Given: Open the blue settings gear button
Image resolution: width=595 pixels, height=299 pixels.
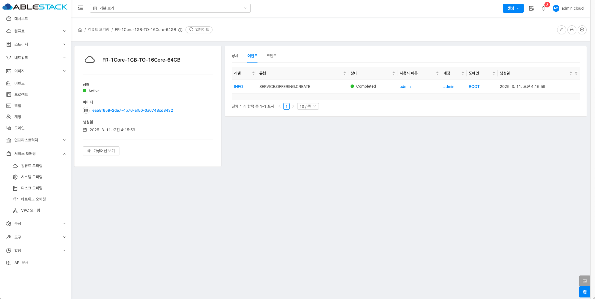Looking at the screenshot, I should (x=585, y=292).
